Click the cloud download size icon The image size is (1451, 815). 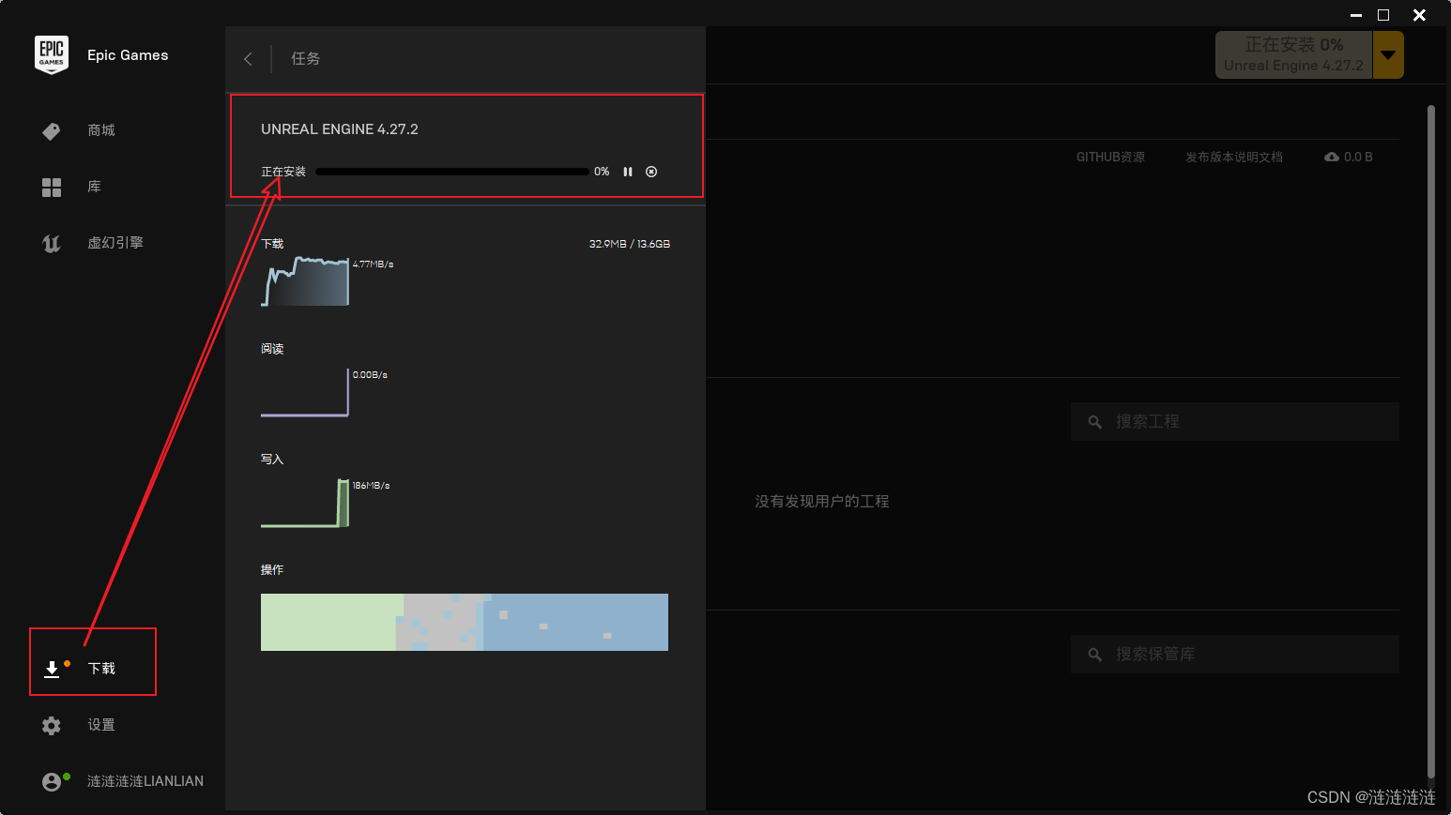click(1332, 157)
